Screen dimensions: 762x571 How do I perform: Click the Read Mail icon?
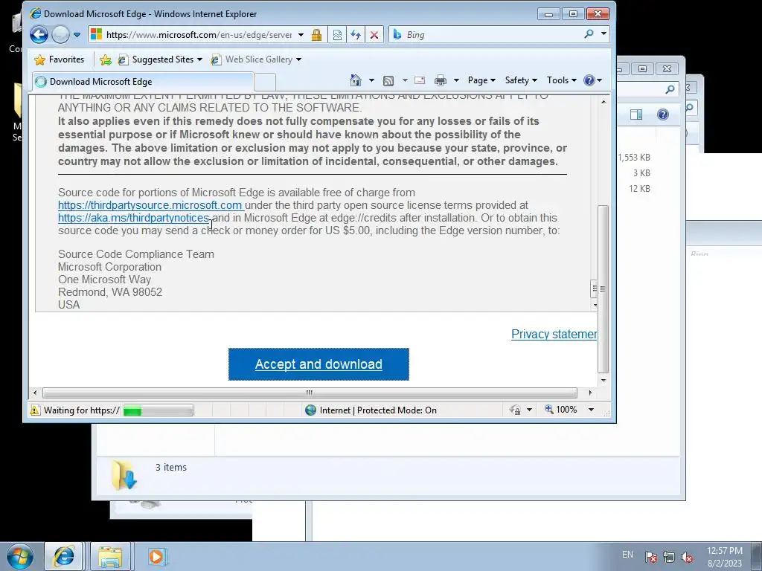pyautogui.click(x=420, y=80)
